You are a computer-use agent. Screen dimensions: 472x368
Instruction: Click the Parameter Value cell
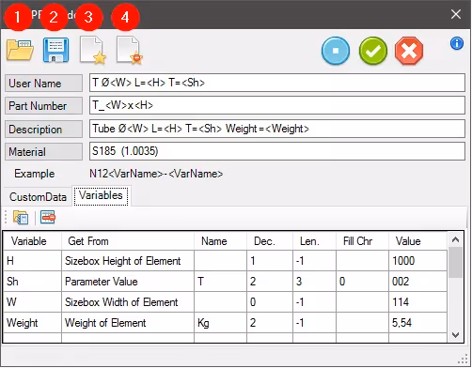[128, 282]
